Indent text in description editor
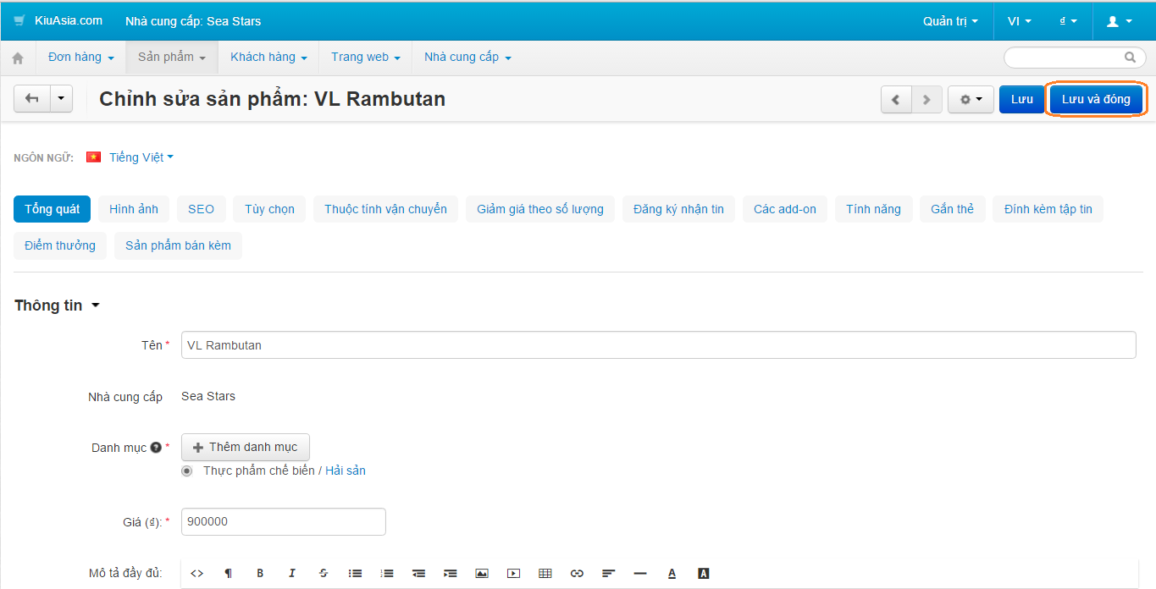 coord(451,573)
